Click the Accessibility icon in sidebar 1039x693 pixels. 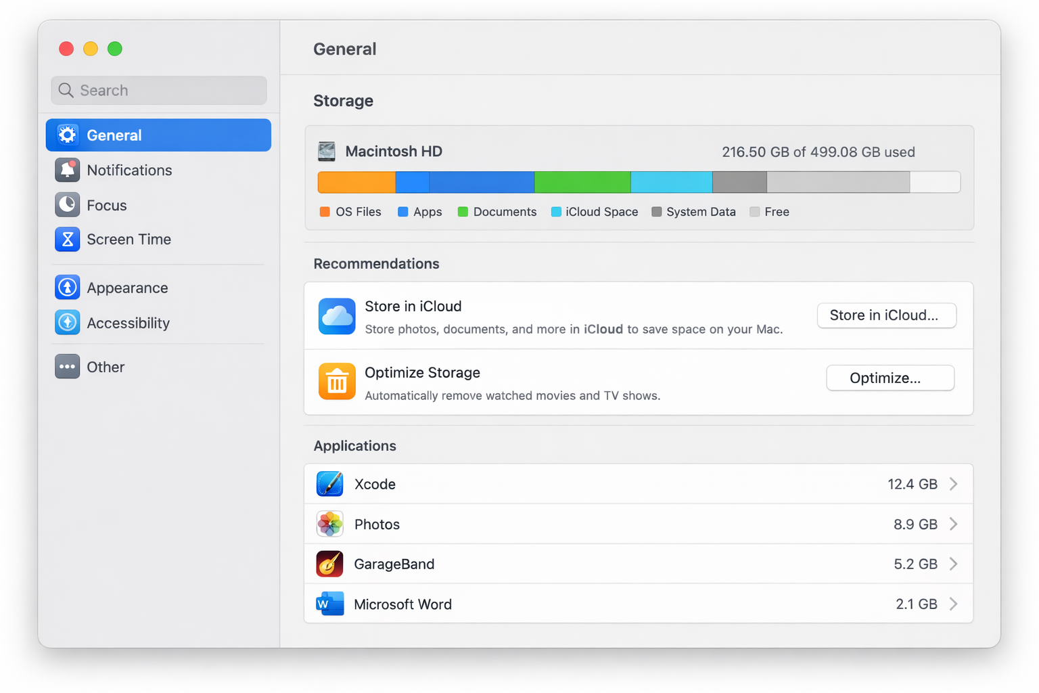tap(67, 323)
